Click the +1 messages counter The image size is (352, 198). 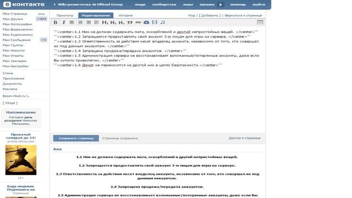pos(43,40)
